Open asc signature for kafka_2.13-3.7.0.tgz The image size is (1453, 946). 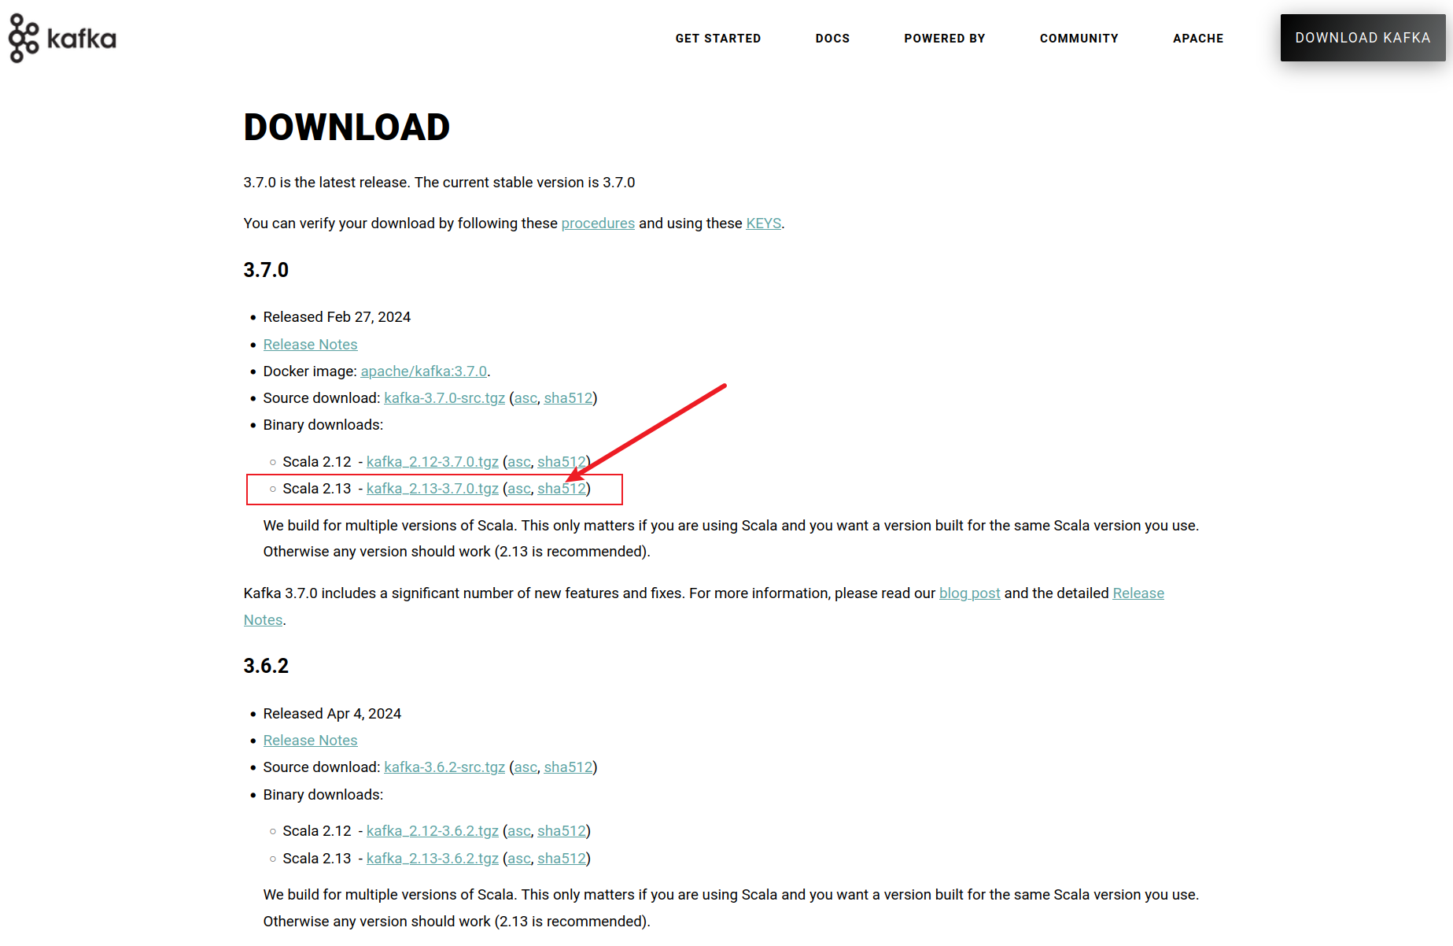point(519,489)
